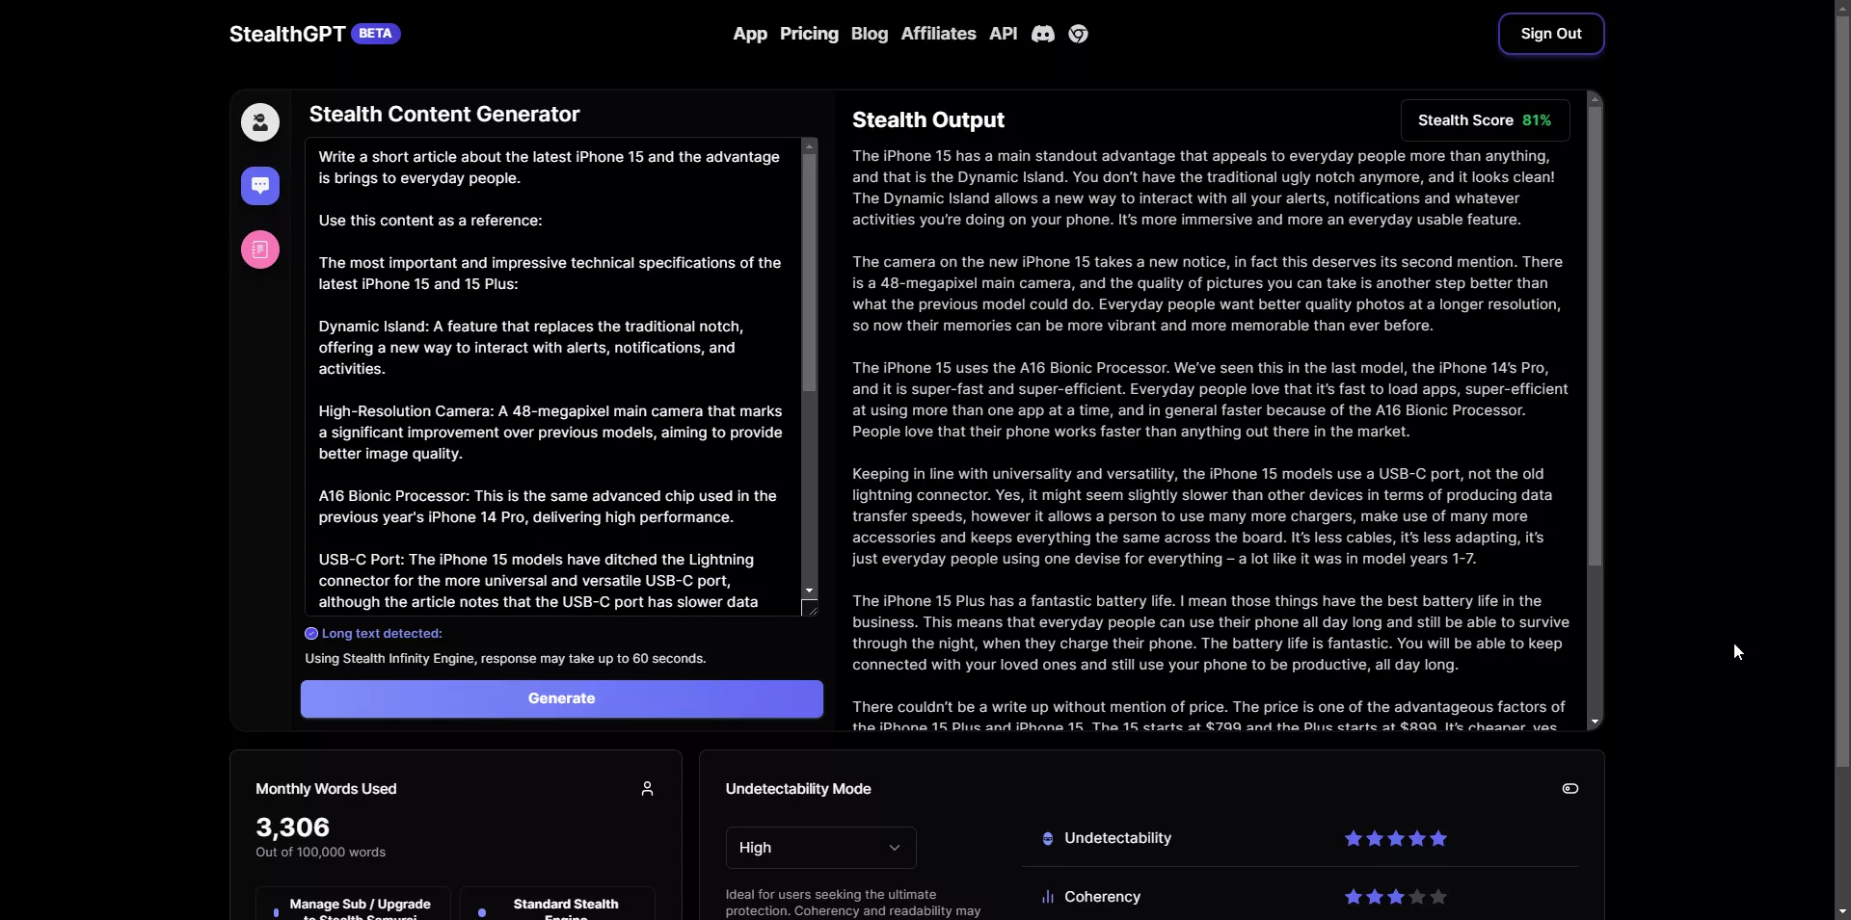This screenshot has height=920, width=1851.
Task: Open the High undetectability mode dropdown
Action: click(820, 848)
